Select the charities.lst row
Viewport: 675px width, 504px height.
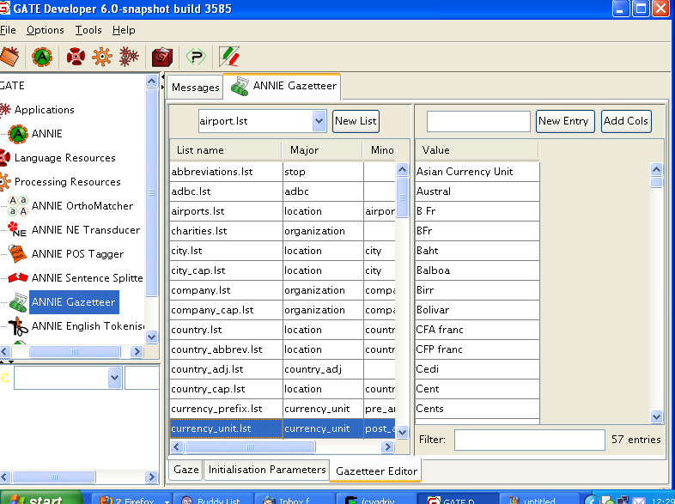point(283,231)
